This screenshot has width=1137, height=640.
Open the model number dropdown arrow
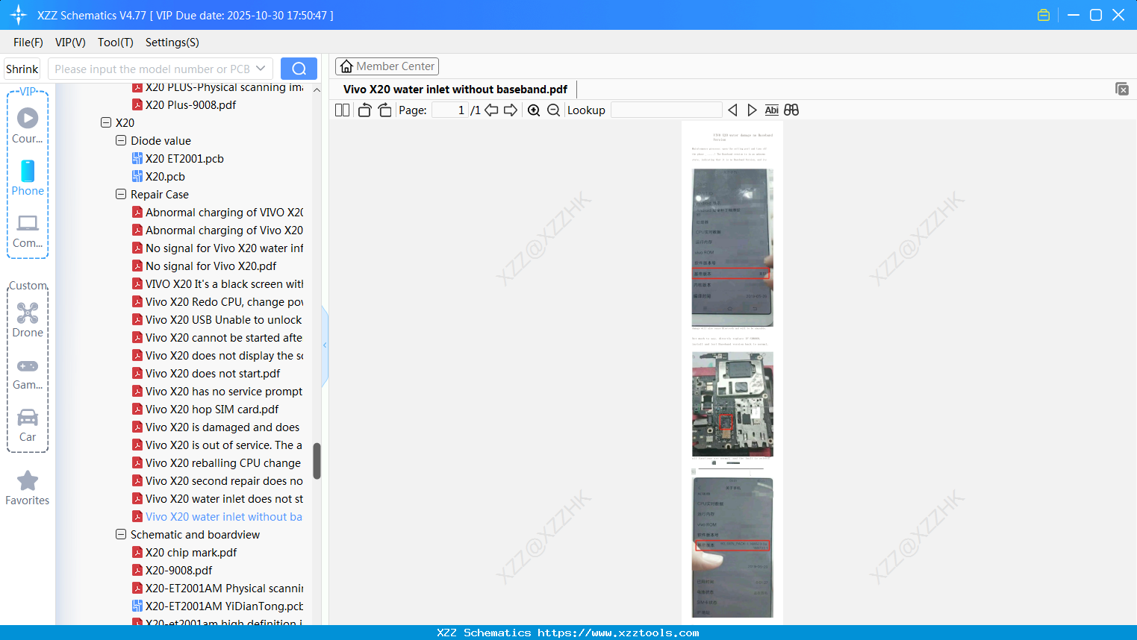click(261, 69)
